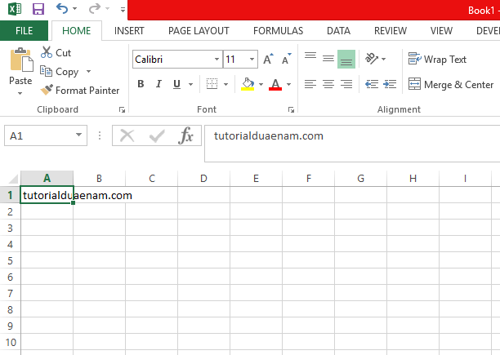Toggle the highlighted Bottom Align button
This screenshot has width=500, height=355.
pos(346,59)
